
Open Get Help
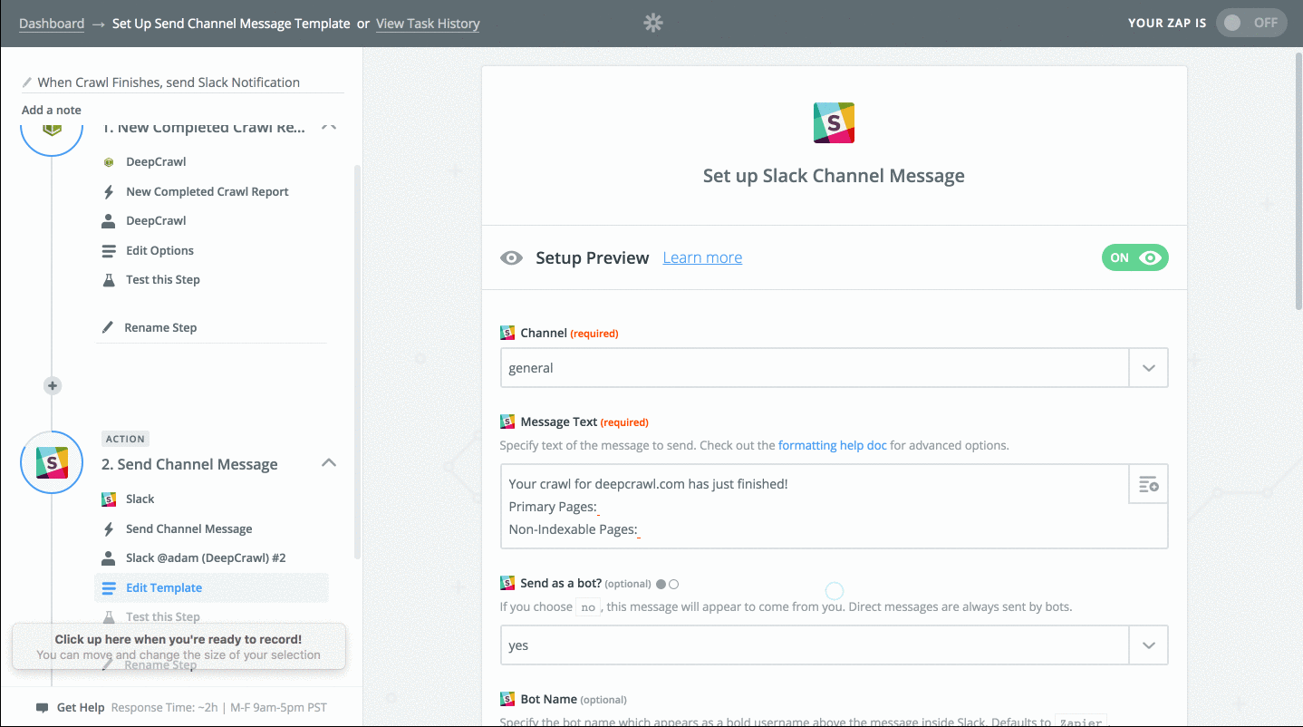(81, 708)
